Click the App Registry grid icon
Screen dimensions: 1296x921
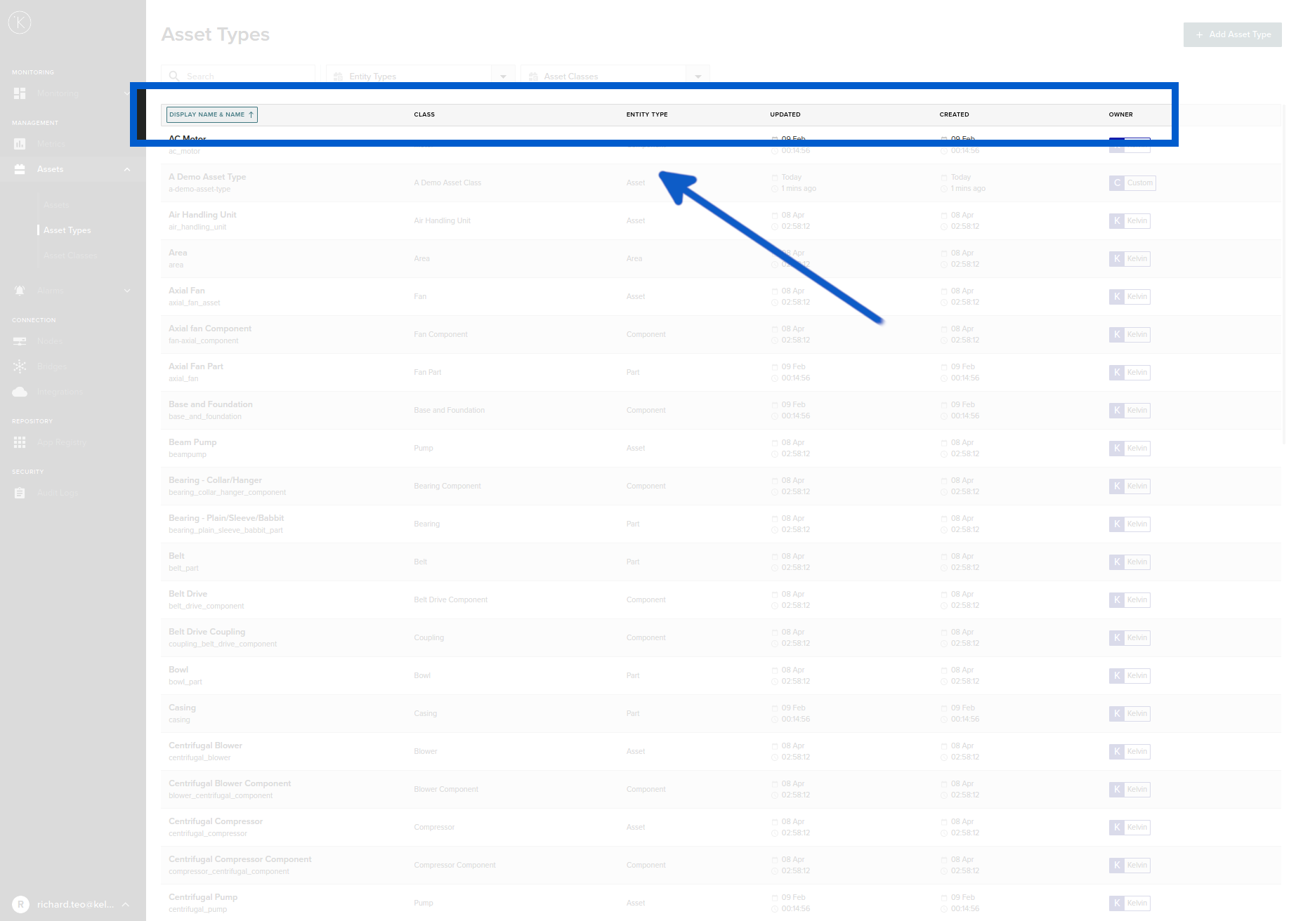(20, 443)
